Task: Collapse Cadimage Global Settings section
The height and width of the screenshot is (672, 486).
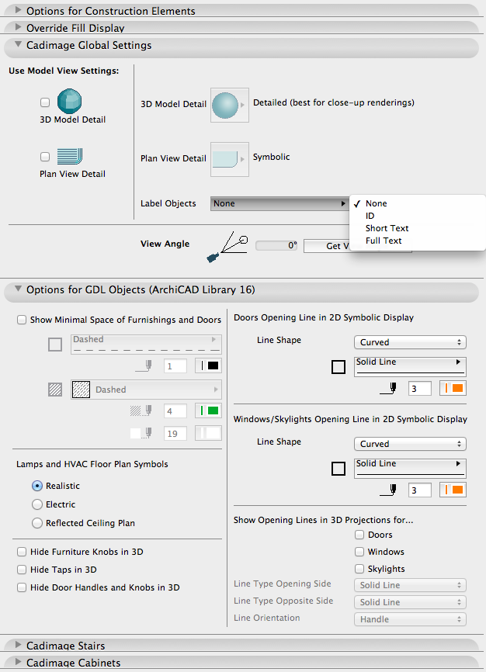Action: click(18, 44)
